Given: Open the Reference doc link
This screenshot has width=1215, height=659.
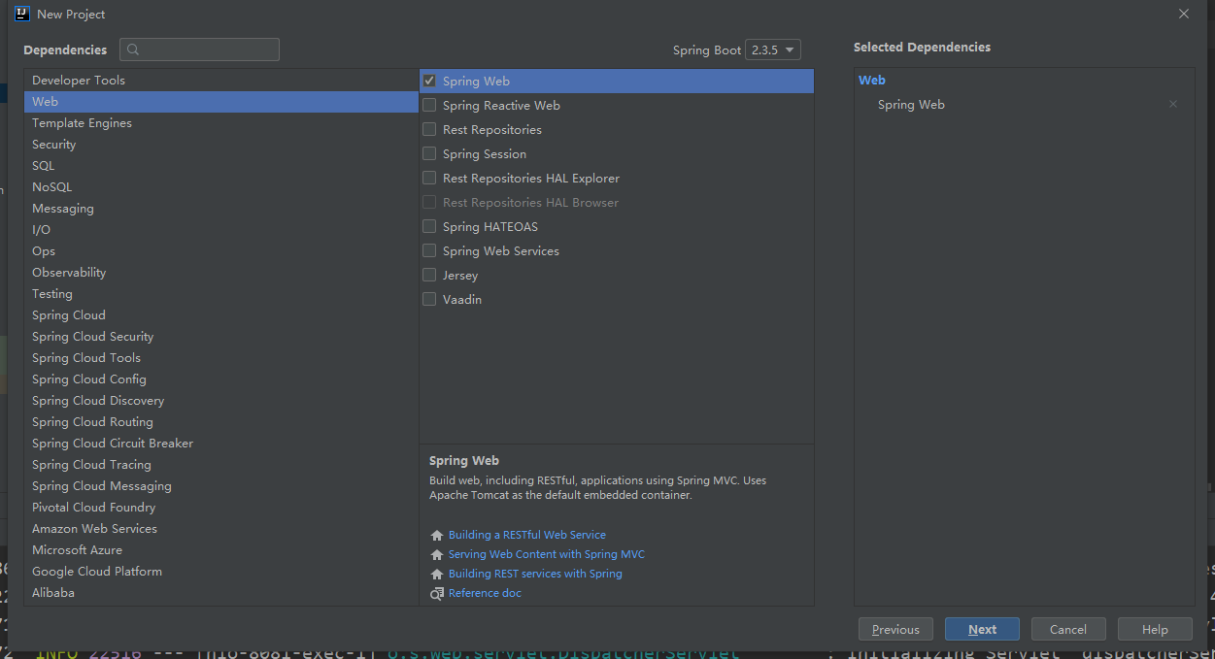Looking at the screenshot, I should point(485,593).
